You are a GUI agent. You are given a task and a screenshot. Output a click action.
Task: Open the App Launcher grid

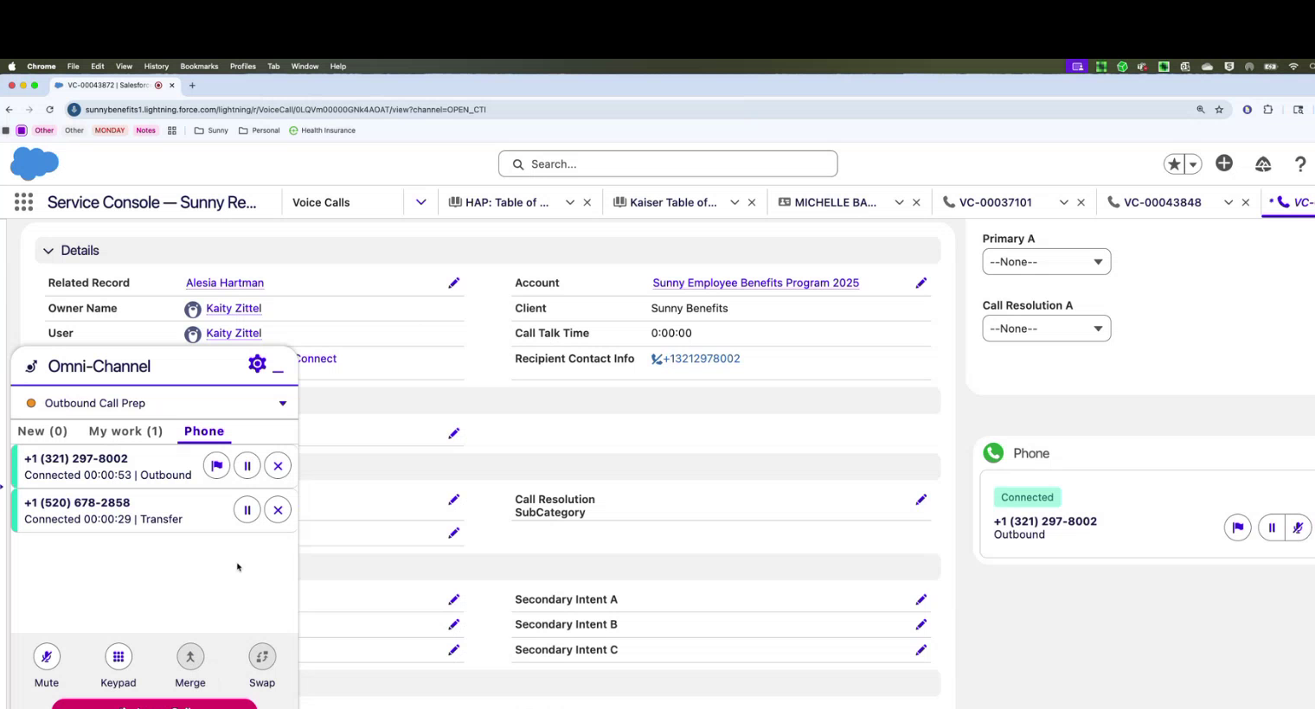point(23,202)
